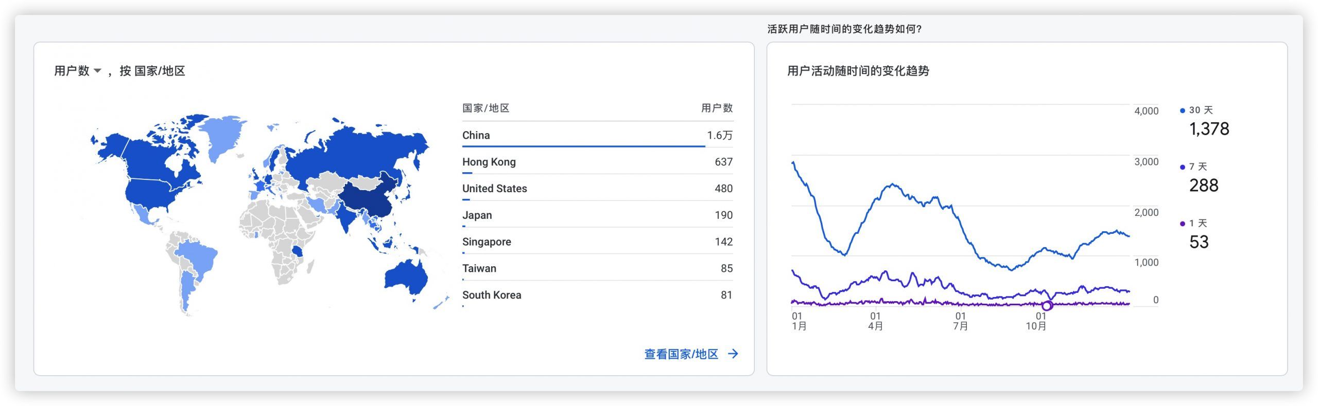Viewport: 1318px width, 406px height.
Task: Click the circular marker on the trend chart
Action: pos(1047,305)
